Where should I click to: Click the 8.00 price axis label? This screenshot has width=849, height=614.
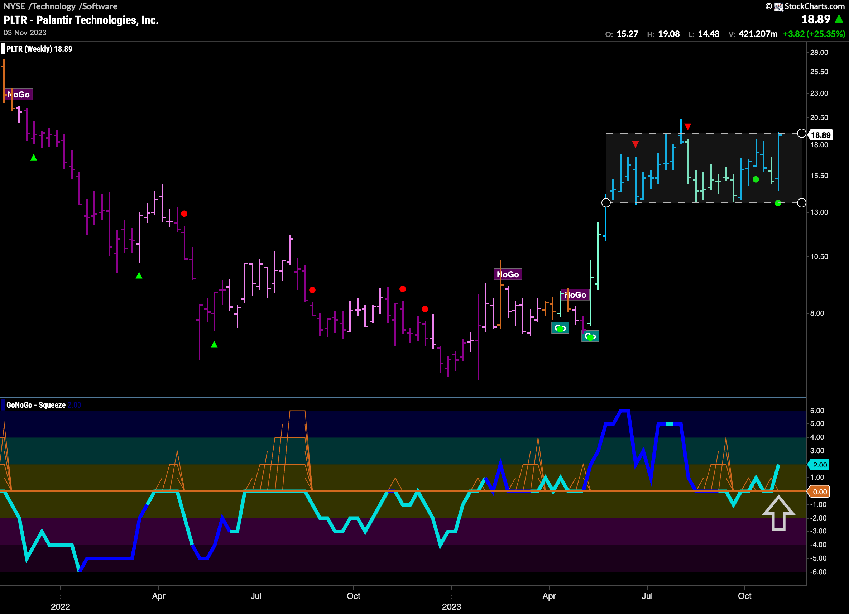click(x=817, y=313)
